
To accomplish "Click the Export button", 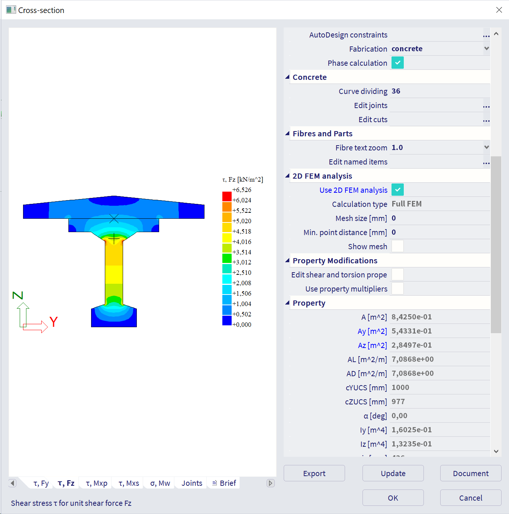I will (314, 474).
